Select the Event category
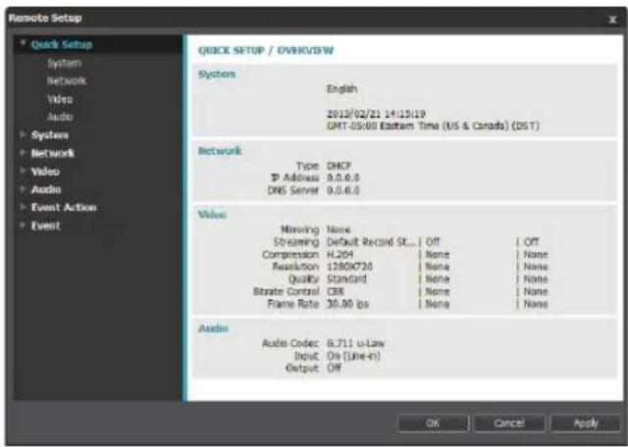 tap(46, 225)
